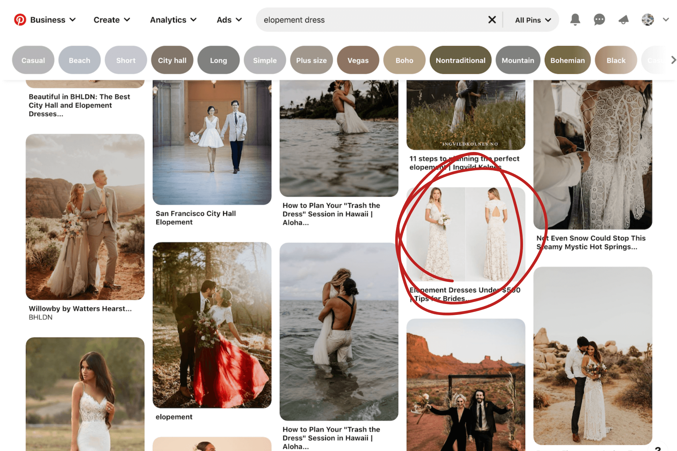Image resolution: width=677 pixels, height=451 pixels.
Task: Select the Long filter chip
Action: tap(219, 60)
